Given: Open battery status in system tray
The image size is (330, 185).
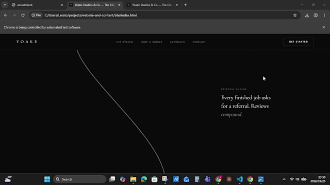Looking at the screenshot, I should click(304, 179).
